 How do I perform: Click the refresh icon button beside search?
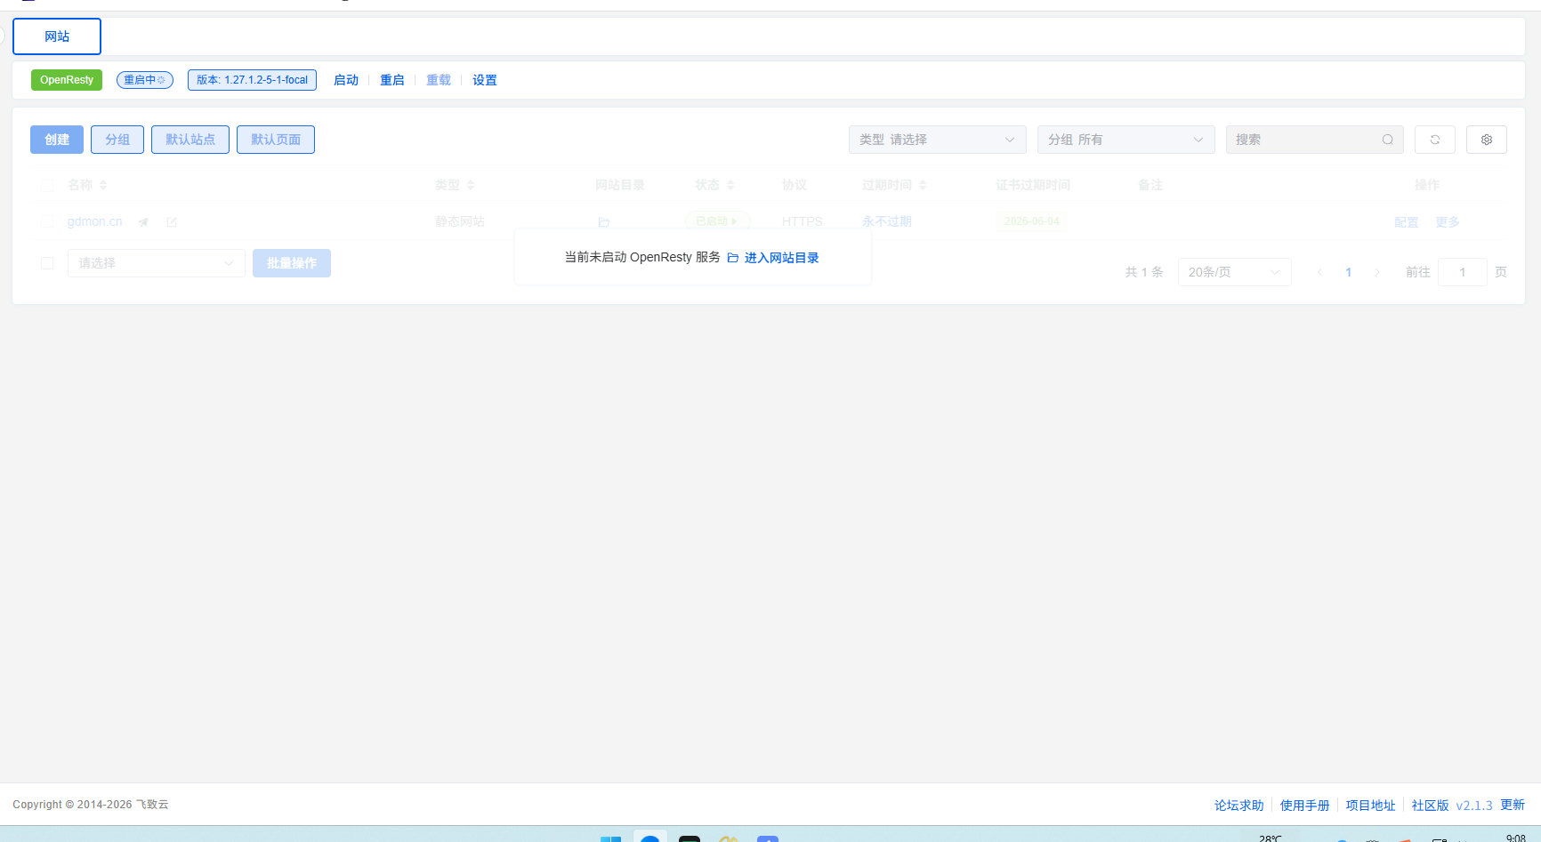click(x=1434, y=140)
